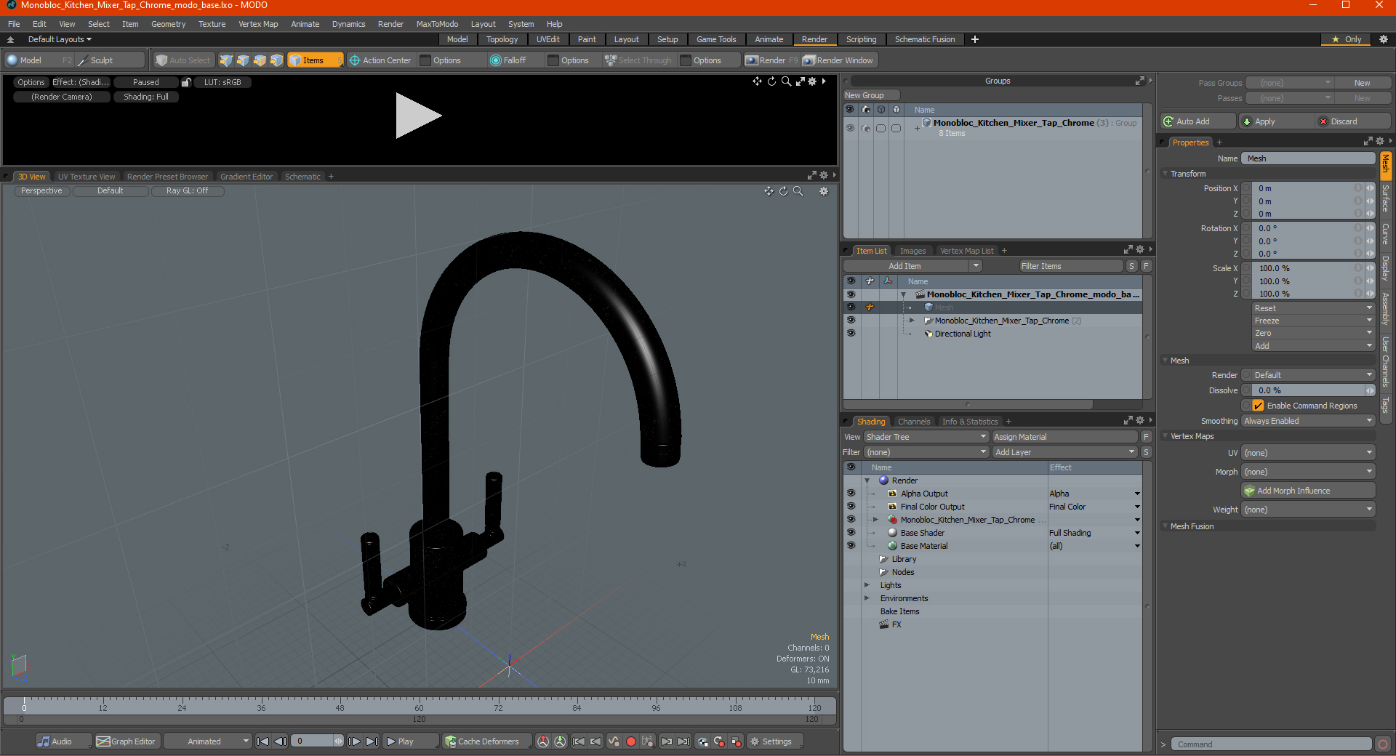Step to the previous frame
This screenshot has height=756, width=1396.
point(280,741)
